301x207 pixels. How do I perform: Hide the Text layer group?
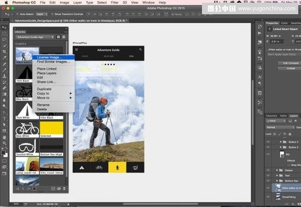click(x=268, y=175)
